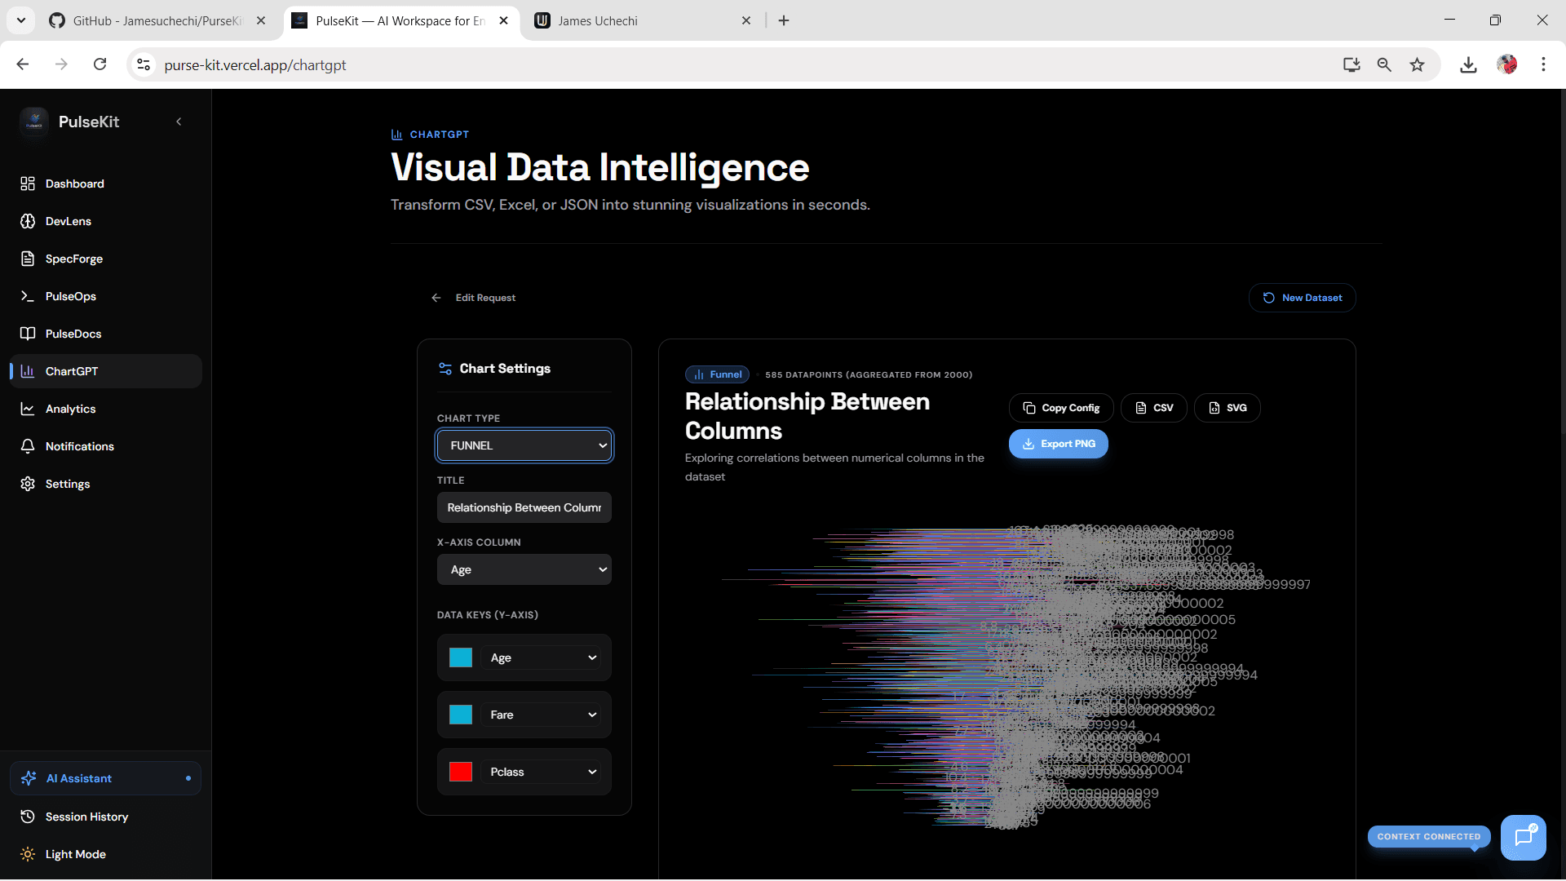Open the X-Axis Column dropdown
Screen dimensions: 1566x881
[524, 569]
